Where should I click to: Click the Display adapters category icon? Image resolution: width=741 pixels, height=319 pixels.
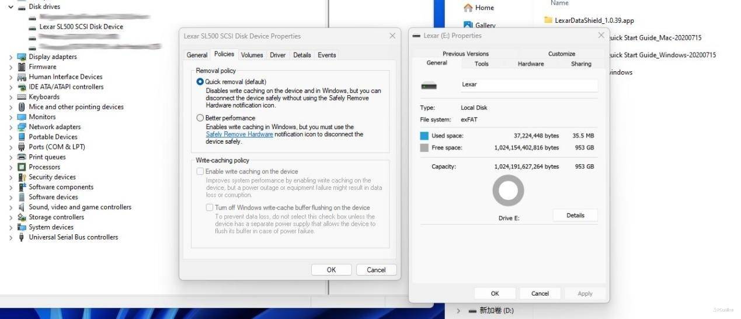tap(22, 57)
